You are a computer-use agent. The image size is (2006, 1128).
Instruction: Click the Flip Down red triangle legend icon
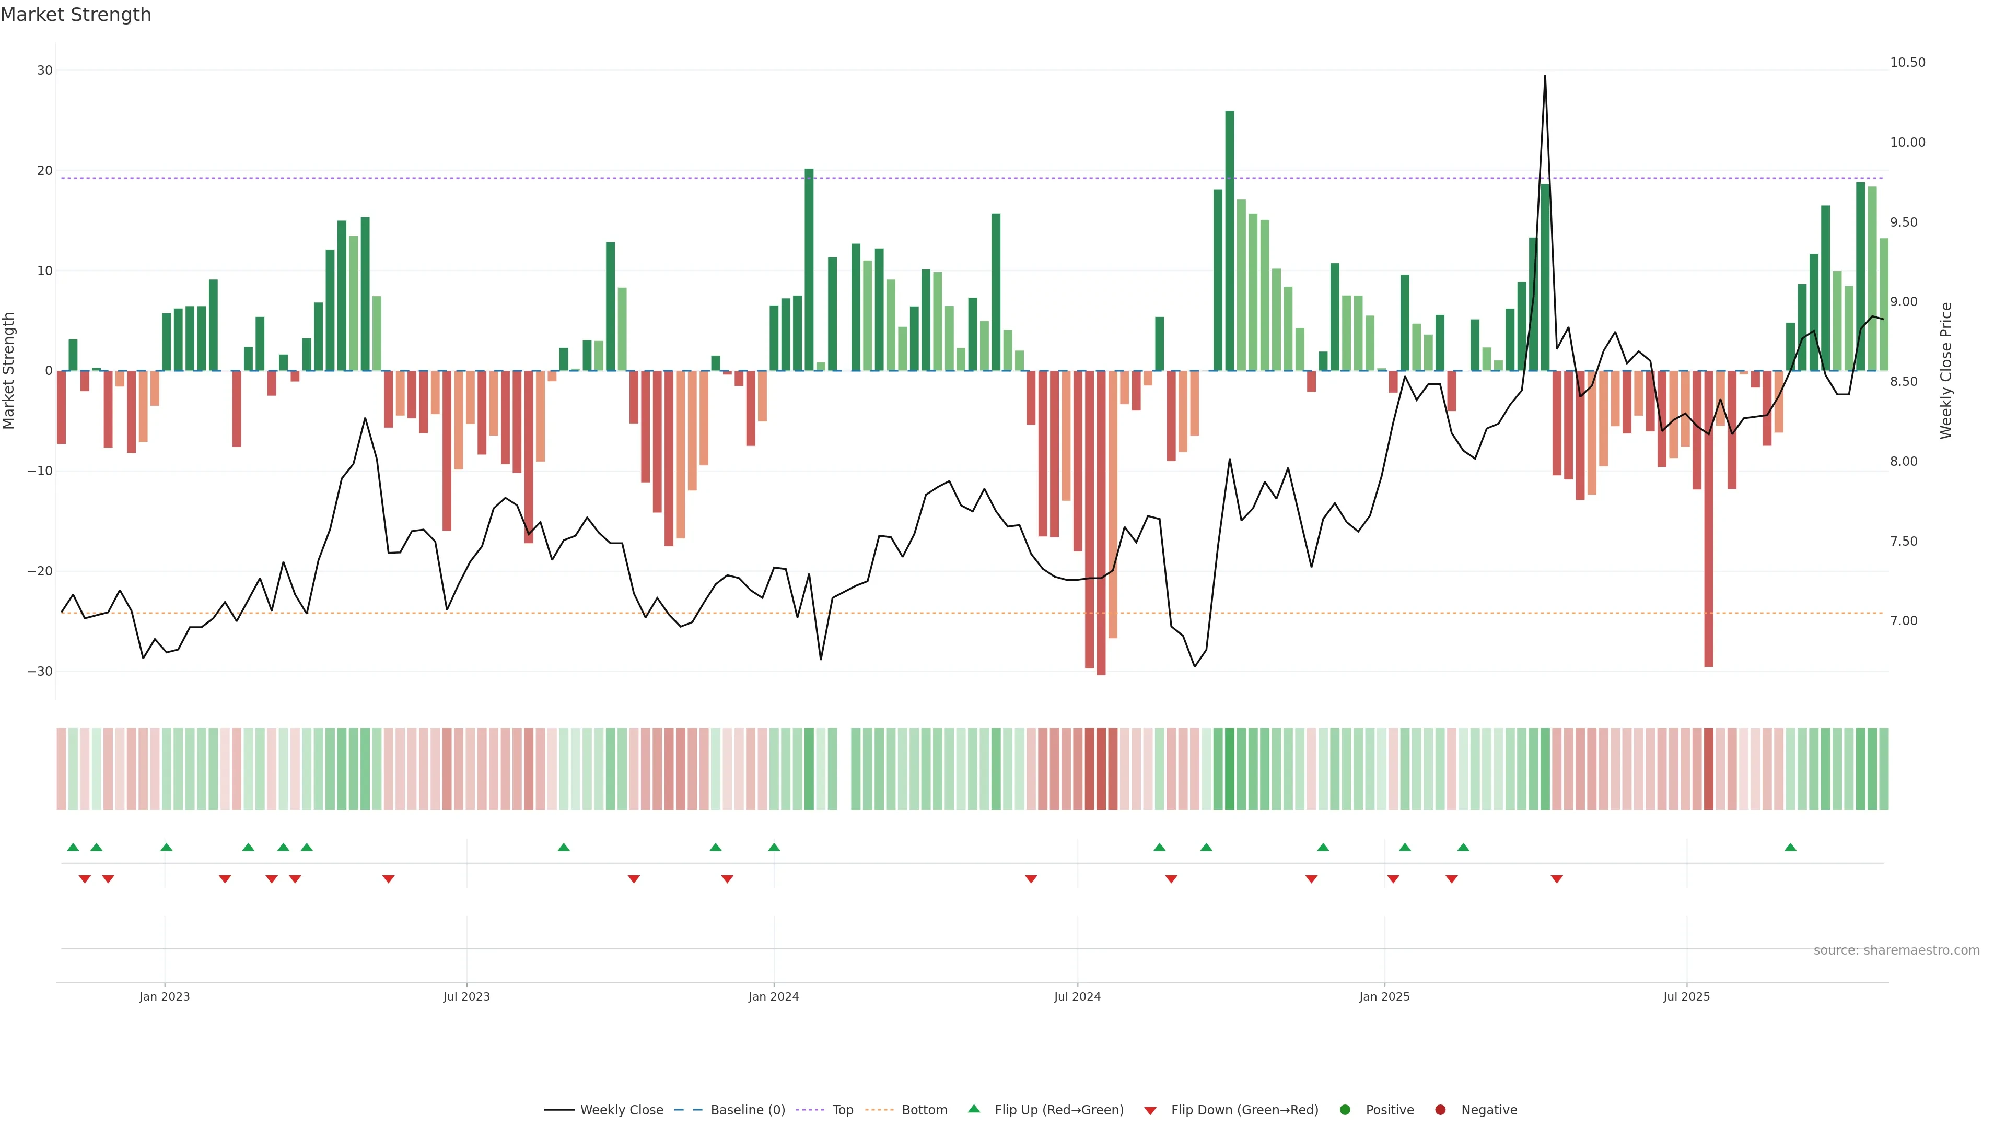tap(1150, 1110)
